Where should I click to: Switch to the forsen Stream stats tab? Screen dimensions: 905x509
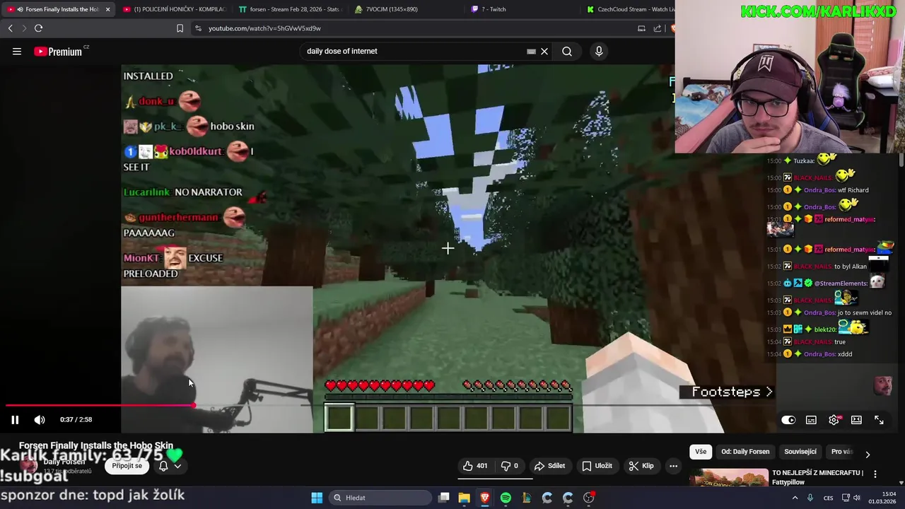pyautogui.click(x=290, y=9)
